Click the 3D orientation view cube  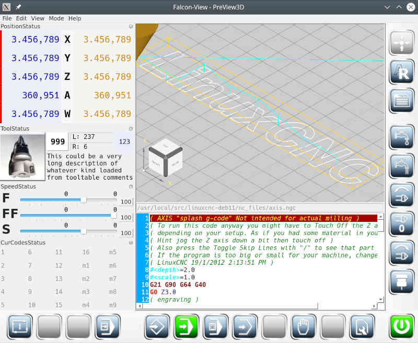click(x=166, y=157)
